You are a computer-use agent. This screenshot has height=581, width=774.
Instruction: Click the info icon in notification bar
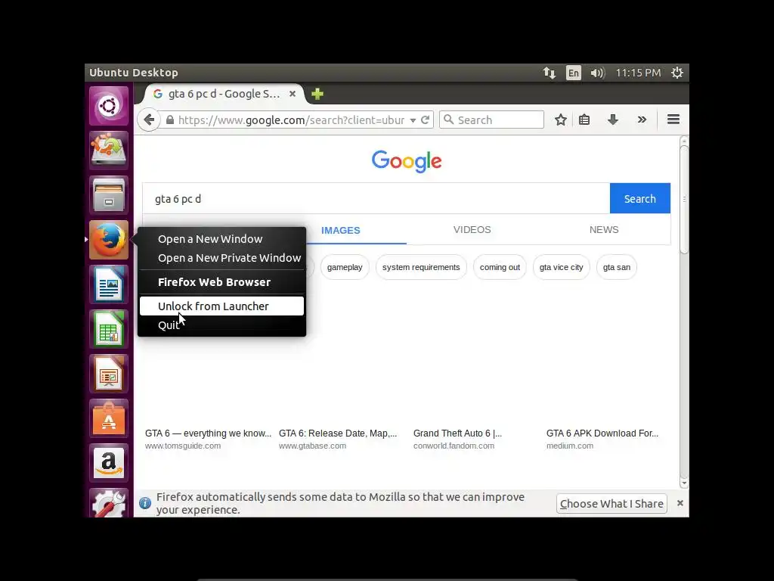pyautogui.click(x=145, y=503)
